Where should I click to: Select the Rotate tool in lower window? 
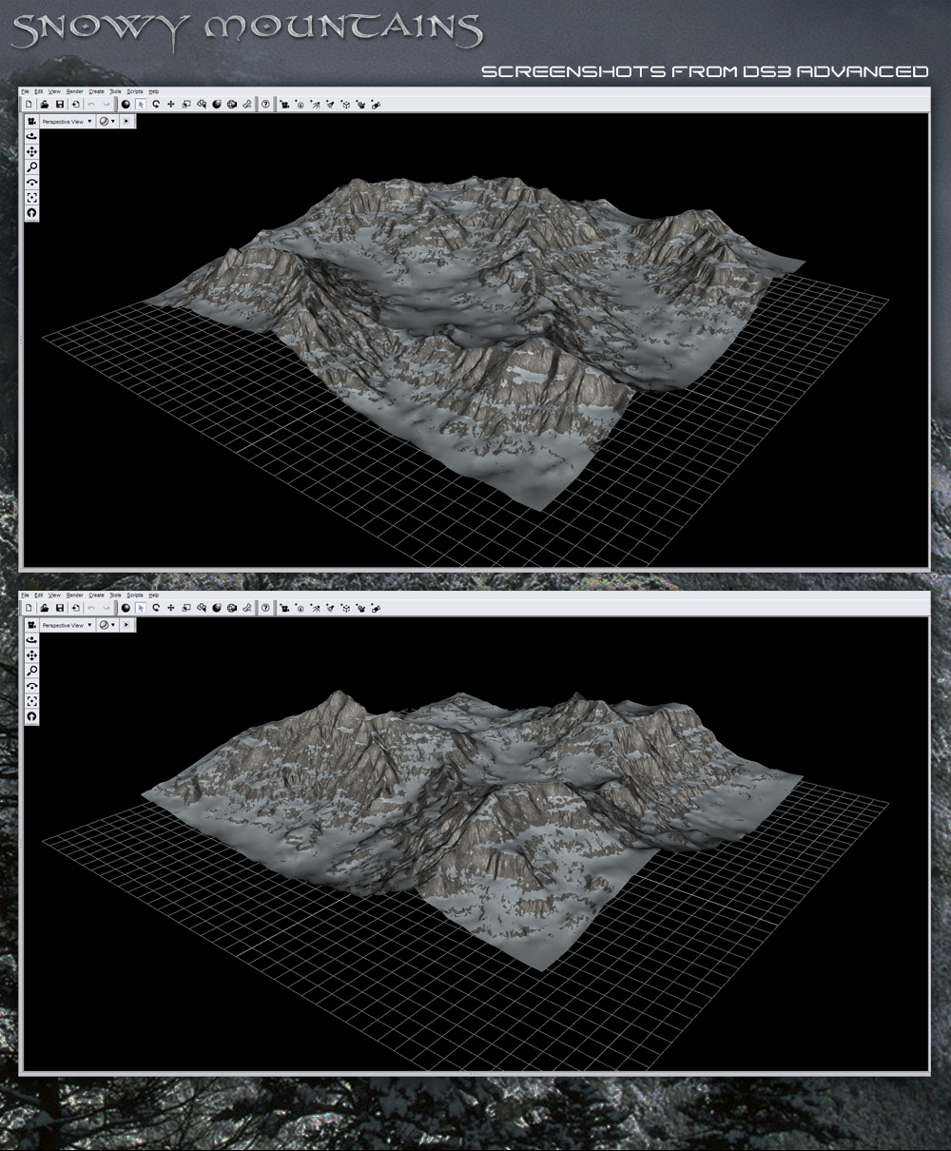(x=156, y=607)
